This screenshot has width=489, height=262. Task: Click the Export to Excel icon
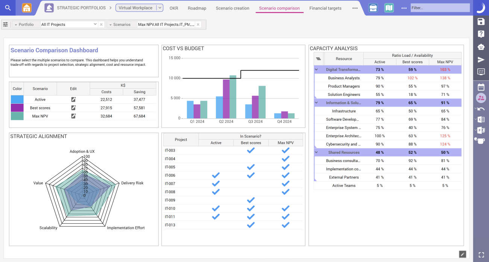tap(481, 120)
